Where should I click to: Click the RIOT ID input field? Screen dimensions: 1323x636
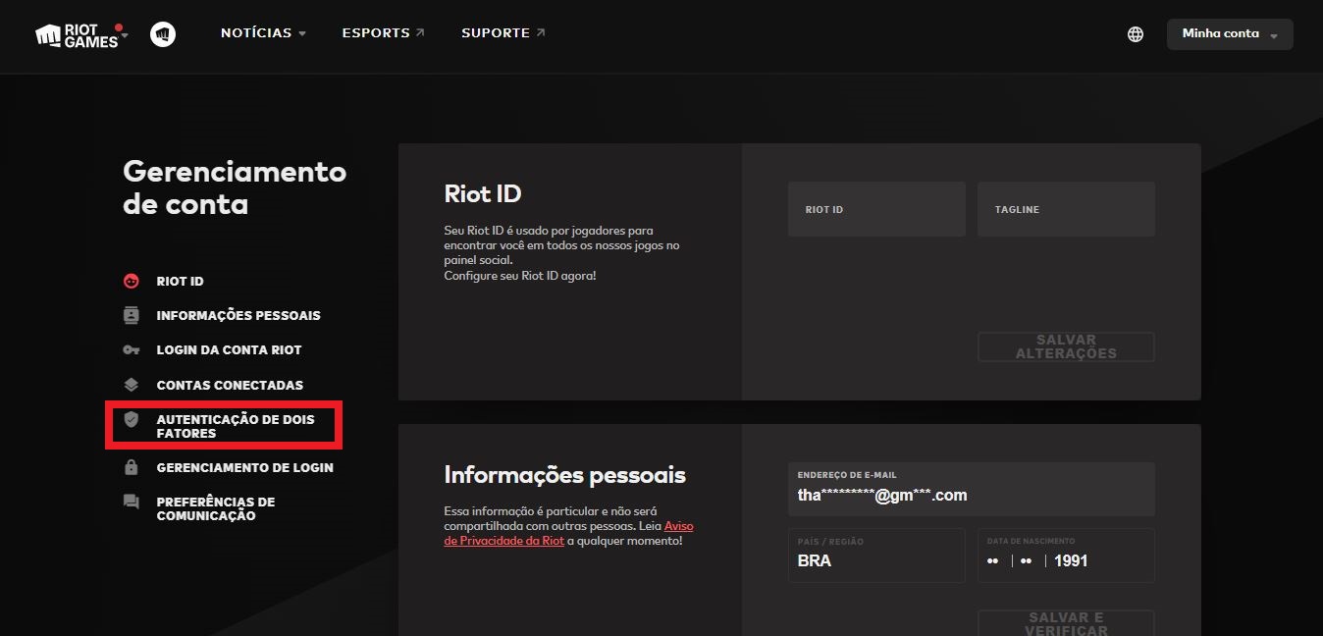[875, 209]
